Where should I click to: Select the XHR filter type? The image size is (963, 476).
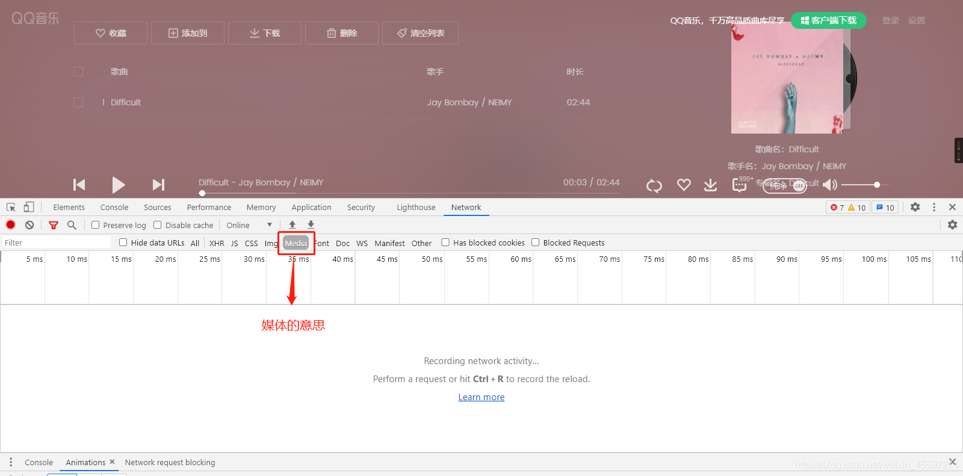(217, 243)
